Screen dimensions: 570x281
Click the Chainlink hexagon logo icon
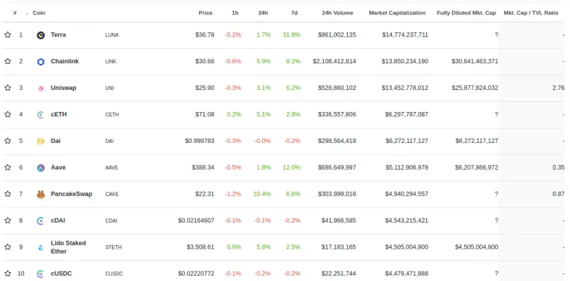point(41,62)
